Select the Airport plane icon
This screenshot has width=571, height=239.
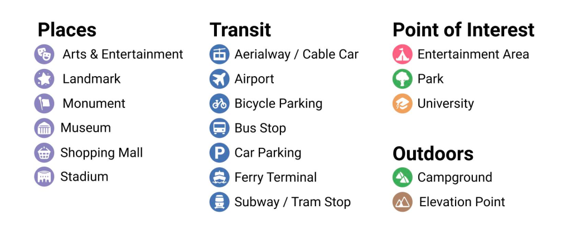[220, 79]
